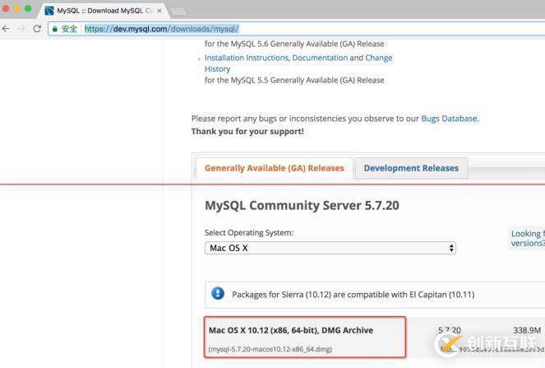The width and height of the screenshot is (545, 368).
Task: Open the Bugs Database link
Action: [450, 119]
